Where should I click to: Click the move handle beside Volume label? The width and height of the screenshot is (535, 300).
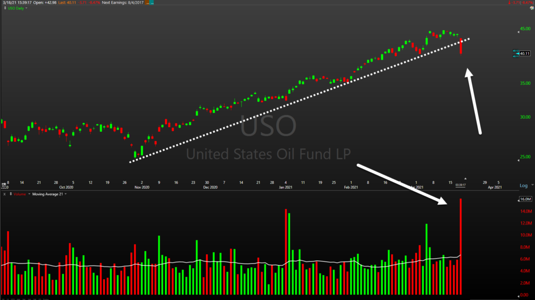pos(10,194)
